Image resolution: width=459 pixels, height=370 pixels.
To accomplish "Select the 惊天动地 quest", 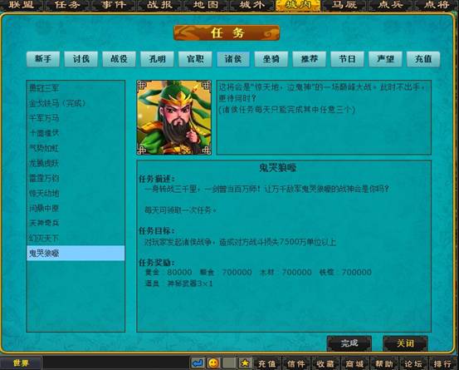I will tap(76, 193).
